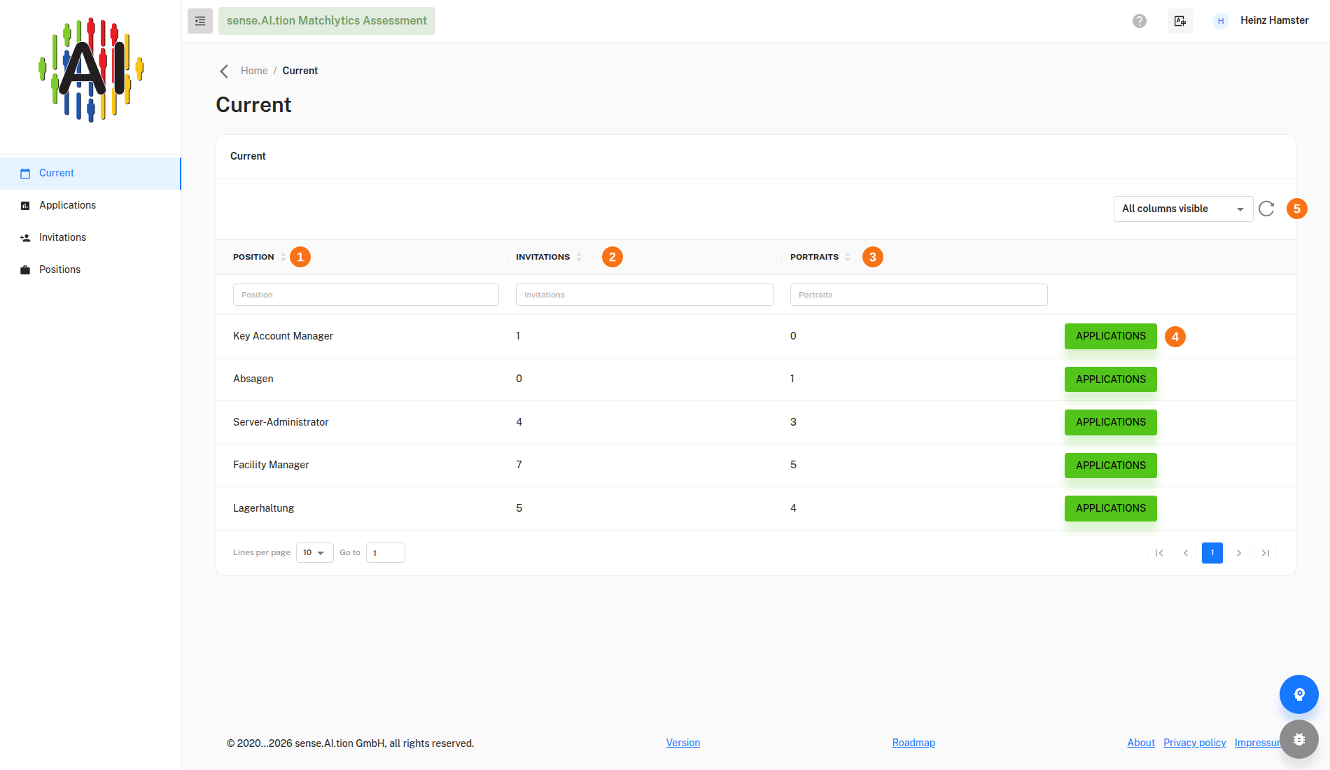Open Current in sidebar menu
1330x770 pixels.
(90, 174)
